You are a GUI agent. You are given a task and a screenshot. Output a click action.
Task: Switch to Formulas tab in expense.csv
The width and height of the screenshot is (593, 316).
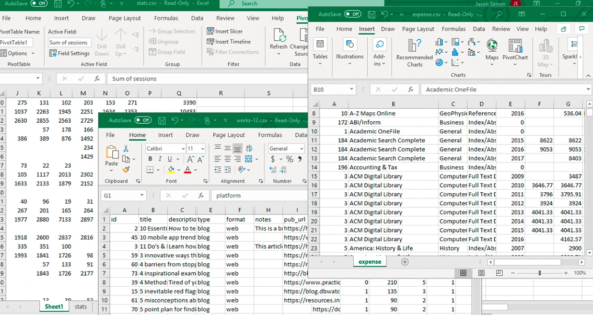[454, 29]
